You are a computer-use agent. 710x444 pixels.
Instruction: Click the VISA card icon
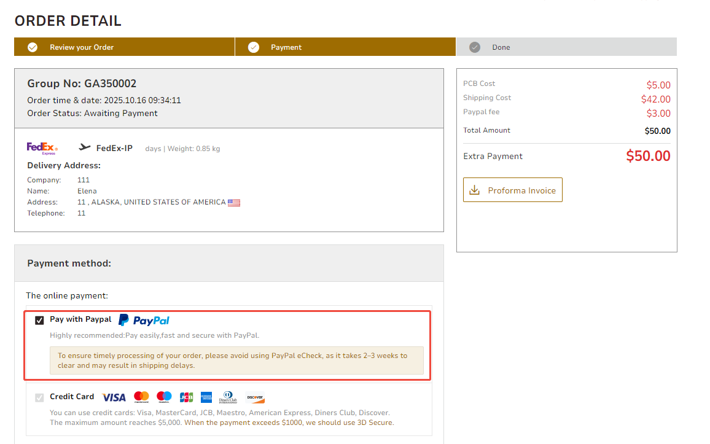coord(114,397)
